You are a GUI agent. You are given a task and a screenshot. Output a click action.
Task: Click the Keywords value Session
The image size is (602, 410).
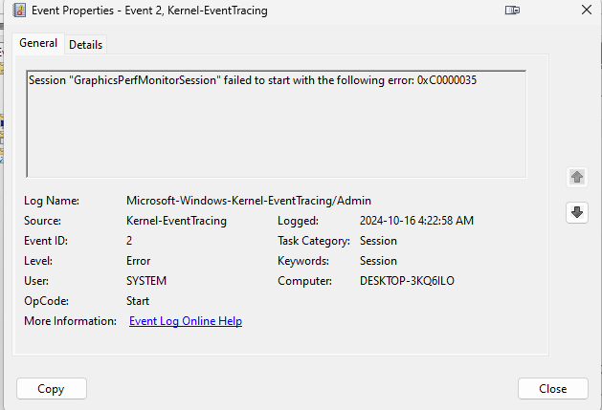tap(378, 261)
